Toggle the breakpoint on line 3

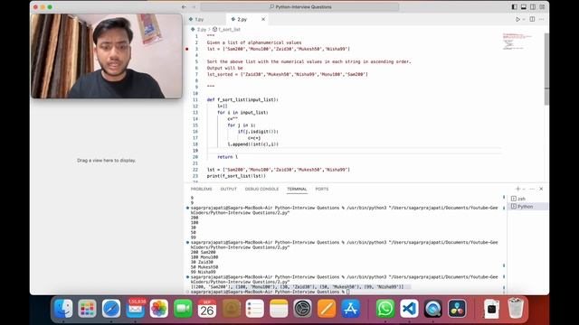pos(187,49)
